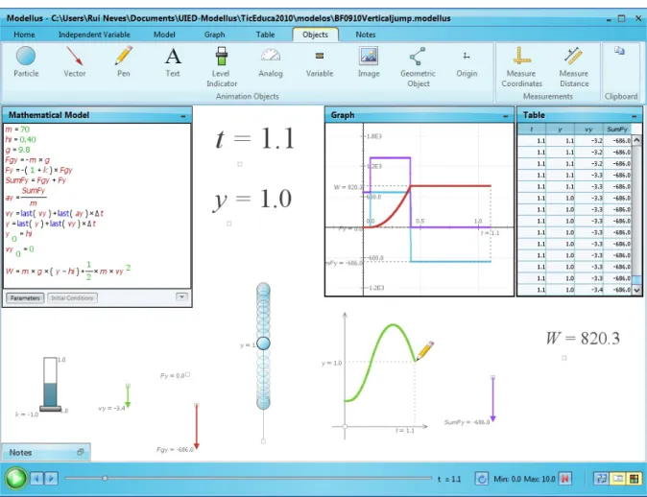
Task: Click the pencil pen object on the plot
Action: click(x=424, y=350)
